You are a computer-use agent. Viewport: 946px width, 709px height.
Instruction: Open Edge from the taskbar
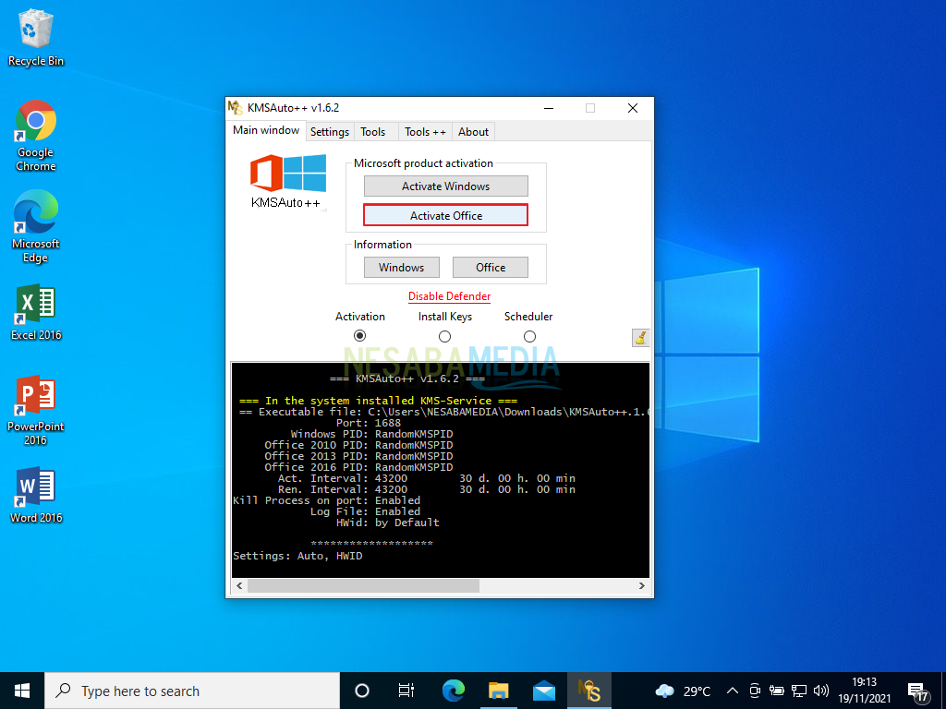coord(453,691)
